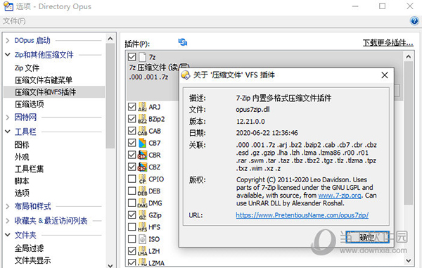This screenshot has height=268, width=422.
Task: Click the HFS image icon
Action: coord(142,227)
